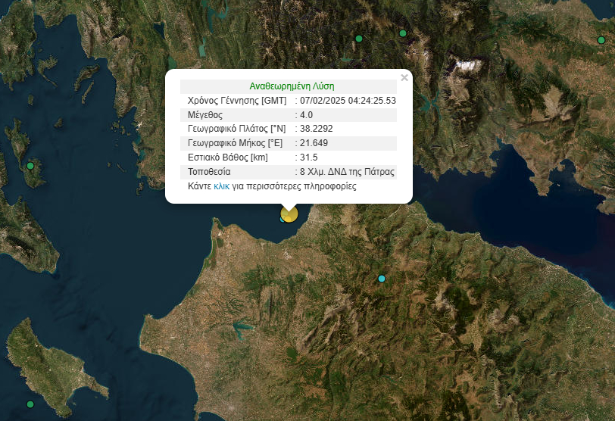
Task: Close the earthquake info popup
Action: click(404, 77)
